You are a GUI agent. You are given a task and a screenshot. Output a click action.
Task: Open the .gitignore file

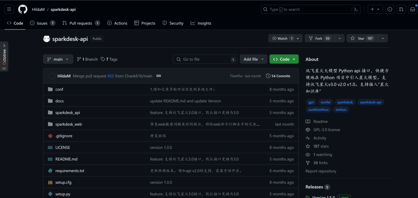pos(64,136)
